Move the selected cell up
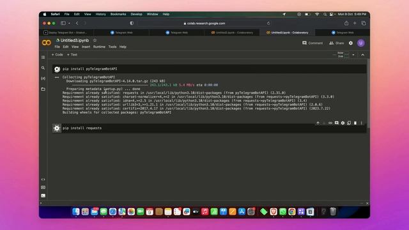 [x=318, y=123]
